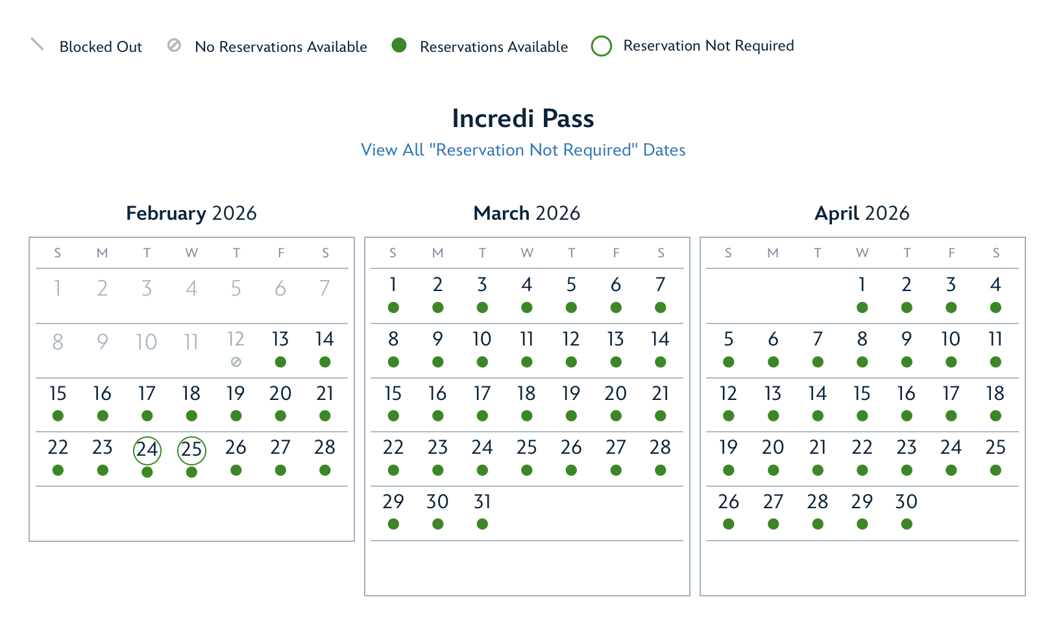Pick April 1 on the calendar
Screen dimensions: 1050x621
coord(862,285)
